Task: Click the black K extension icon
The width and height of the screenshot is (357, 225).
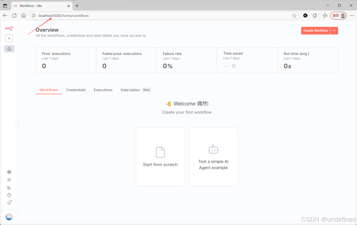Action: click(x=305, y=16)
